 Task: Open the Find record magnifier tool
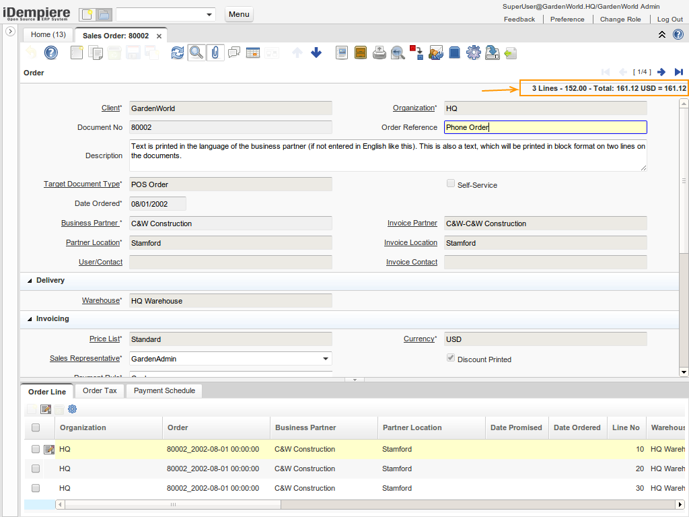[196, 53]
